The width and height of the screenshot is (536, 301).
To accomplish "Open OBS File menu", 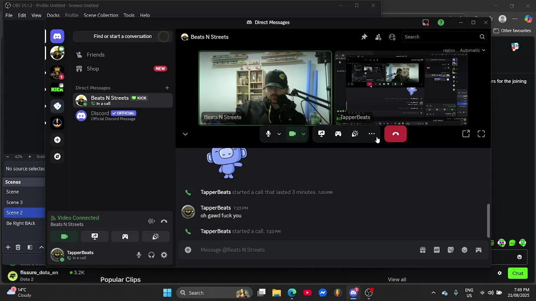I will (9, 15).
